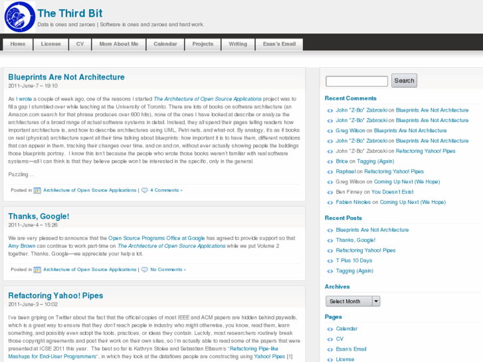Screen dimensions: 483x362
Task: Open CV under Pages sidebar
Action: [x=339, y=339]
